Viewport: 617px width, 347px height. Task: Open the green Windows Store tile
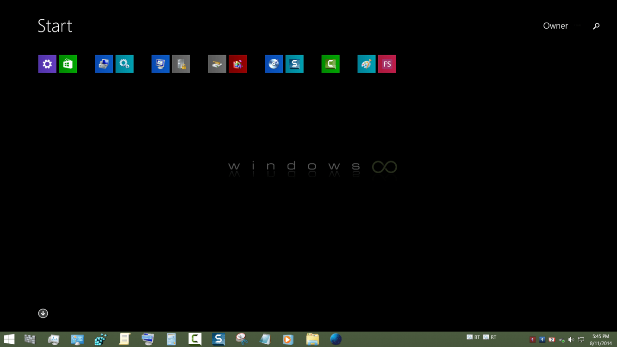(68, 64)
